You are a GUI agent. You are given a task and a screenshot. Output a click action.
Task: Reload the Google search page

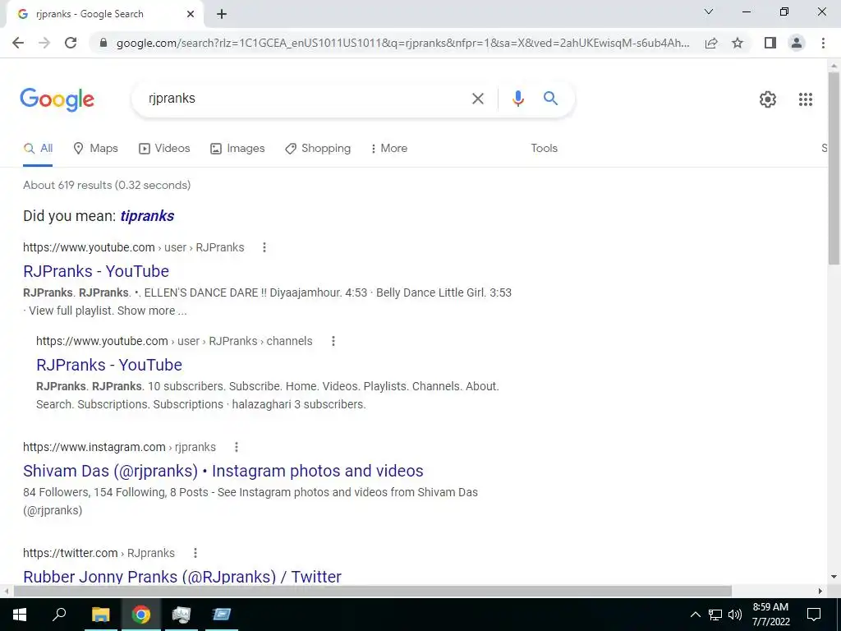tap(71, 43)
